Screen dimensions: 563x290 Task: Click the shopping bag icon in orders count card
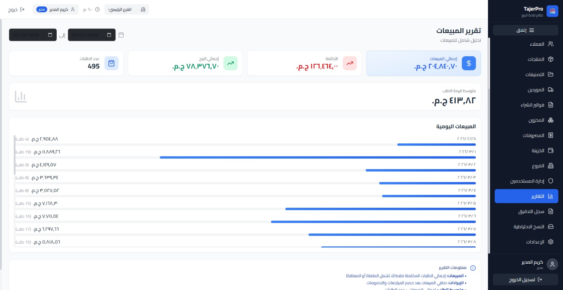coord(112,63)
